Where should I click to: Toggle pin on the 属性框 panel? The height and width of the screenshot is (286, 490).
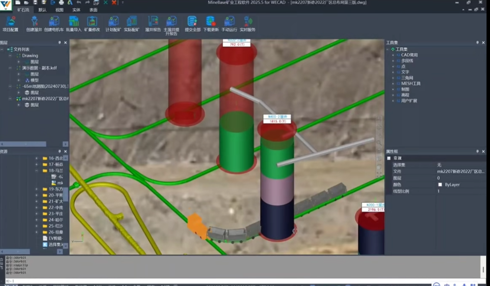click(x=477, y=151)
